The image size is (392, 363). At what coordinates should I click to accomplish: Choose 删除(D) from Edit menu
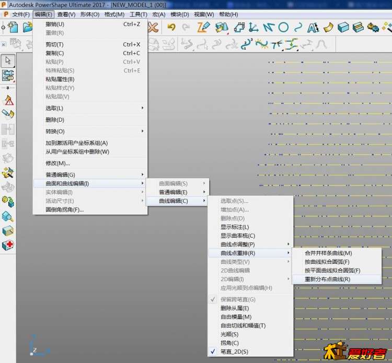coord(90,120)
